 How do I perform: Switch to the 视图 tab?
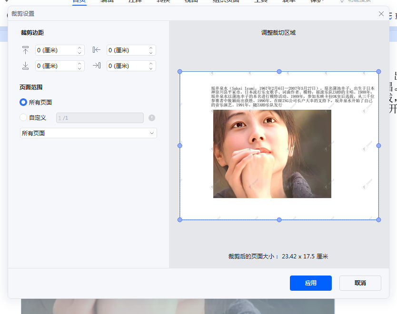point(191,1)
